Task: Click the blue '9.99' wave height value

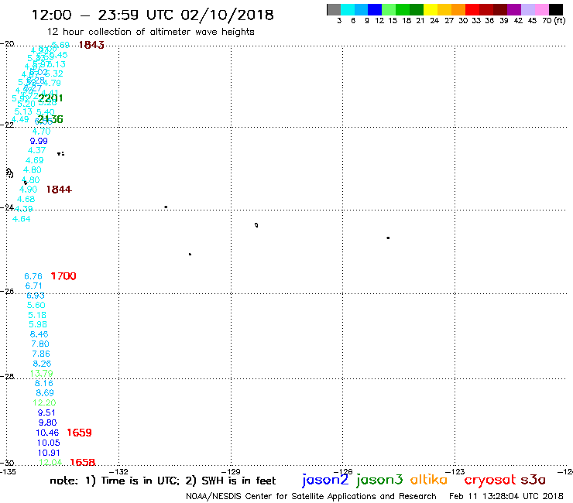Action: [x=39, y=141]
